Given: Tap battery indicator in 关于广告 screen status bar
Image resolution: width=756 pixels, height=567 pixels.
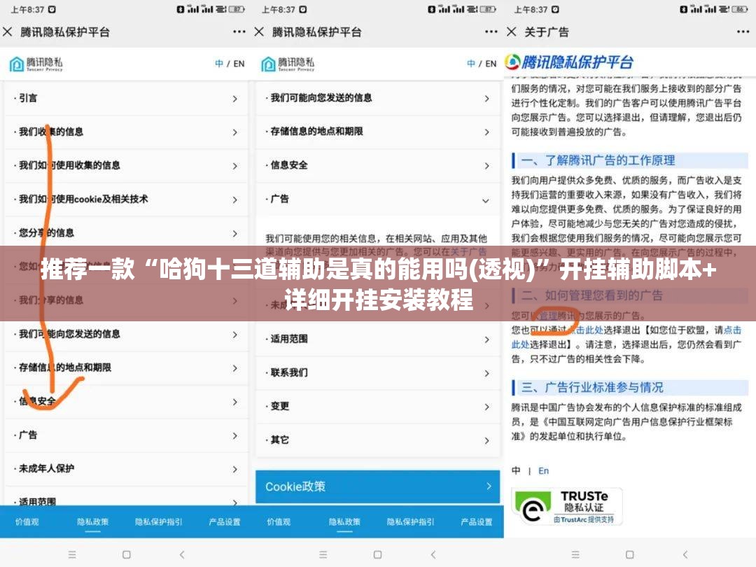Looking at the screenshot, I should [740, 9].
